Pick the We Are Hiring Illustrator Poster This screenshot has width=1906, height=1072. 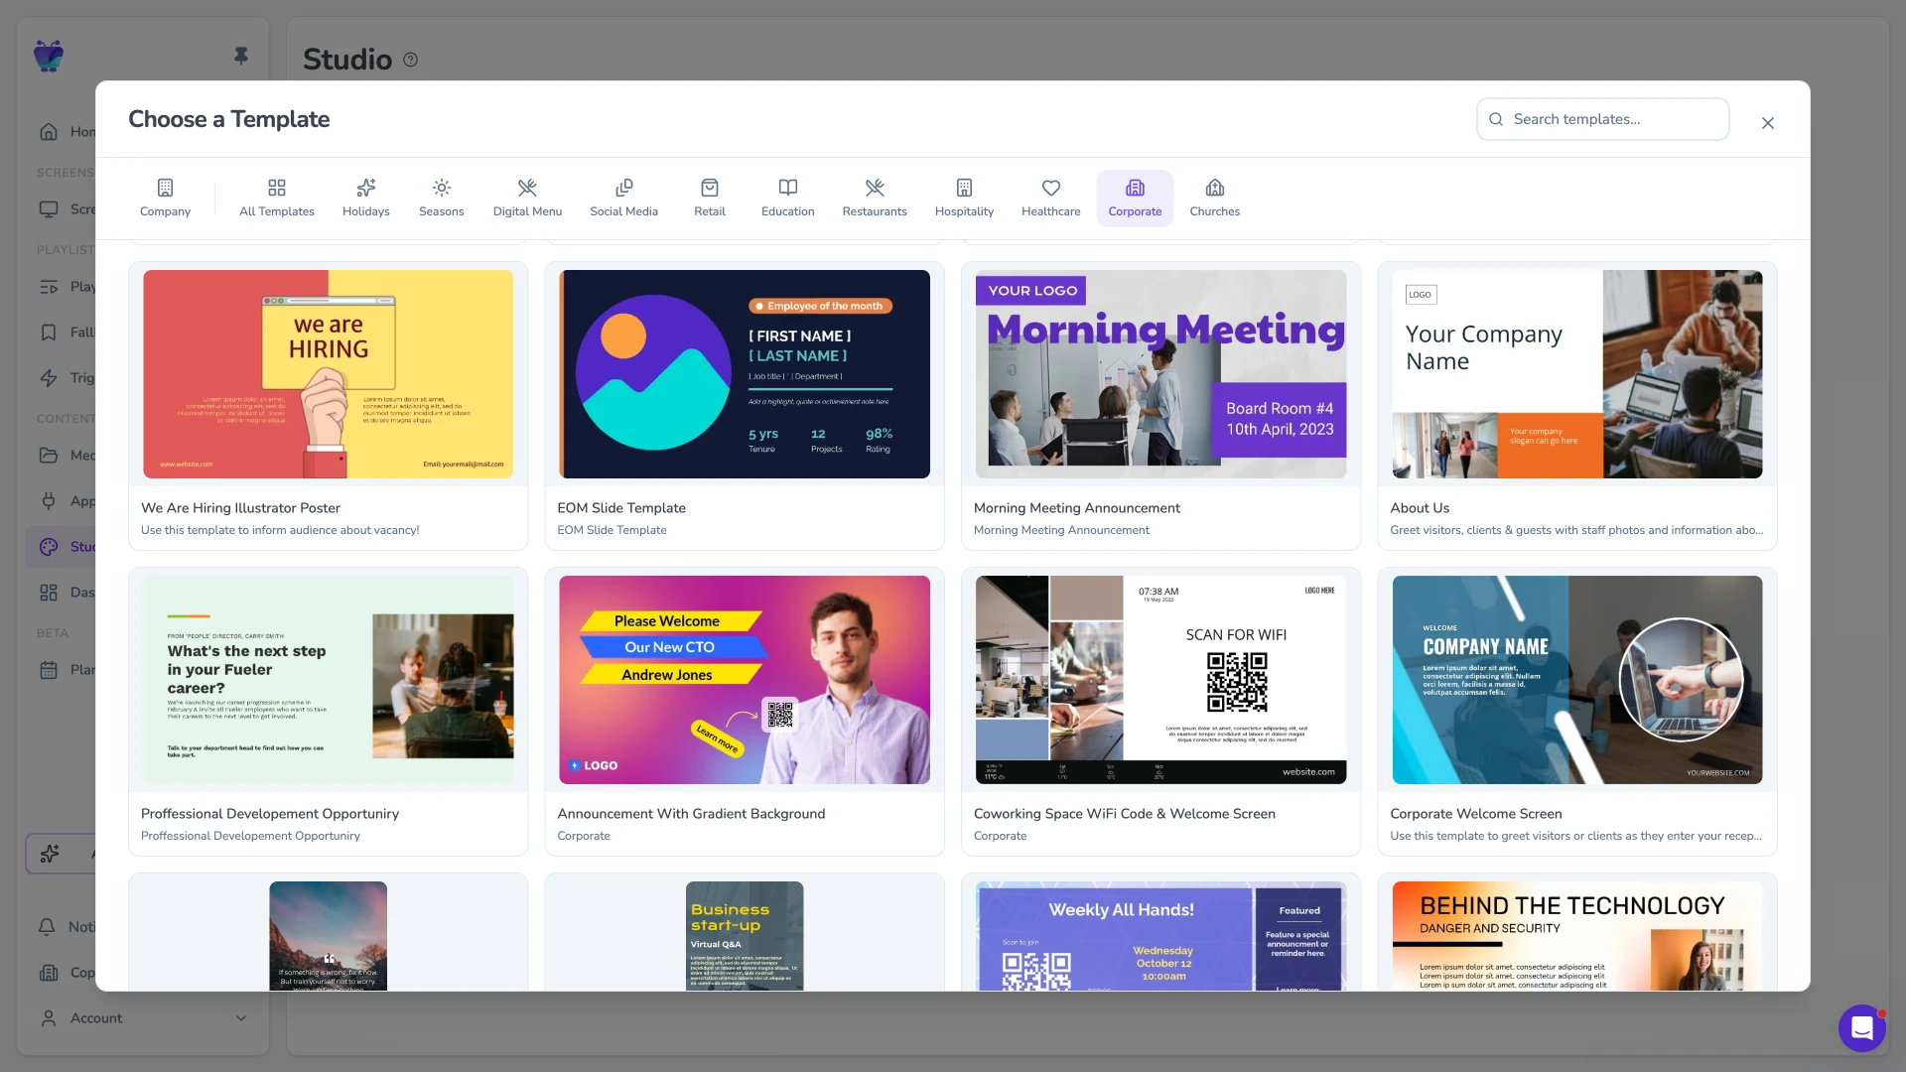coord(328,406)
